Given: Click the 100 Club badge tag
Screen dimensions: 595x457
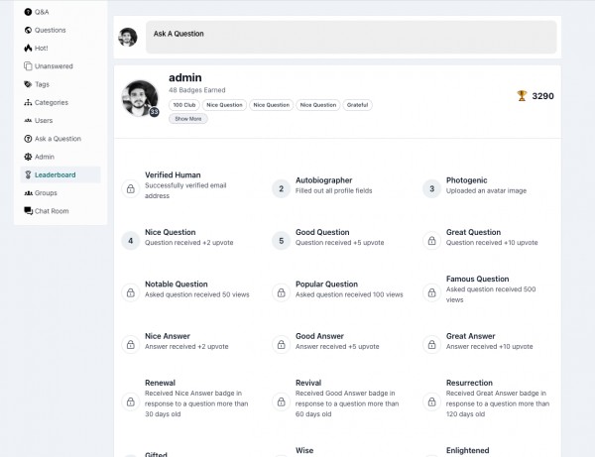Looking at the screenshot, I should coord(183,105).
